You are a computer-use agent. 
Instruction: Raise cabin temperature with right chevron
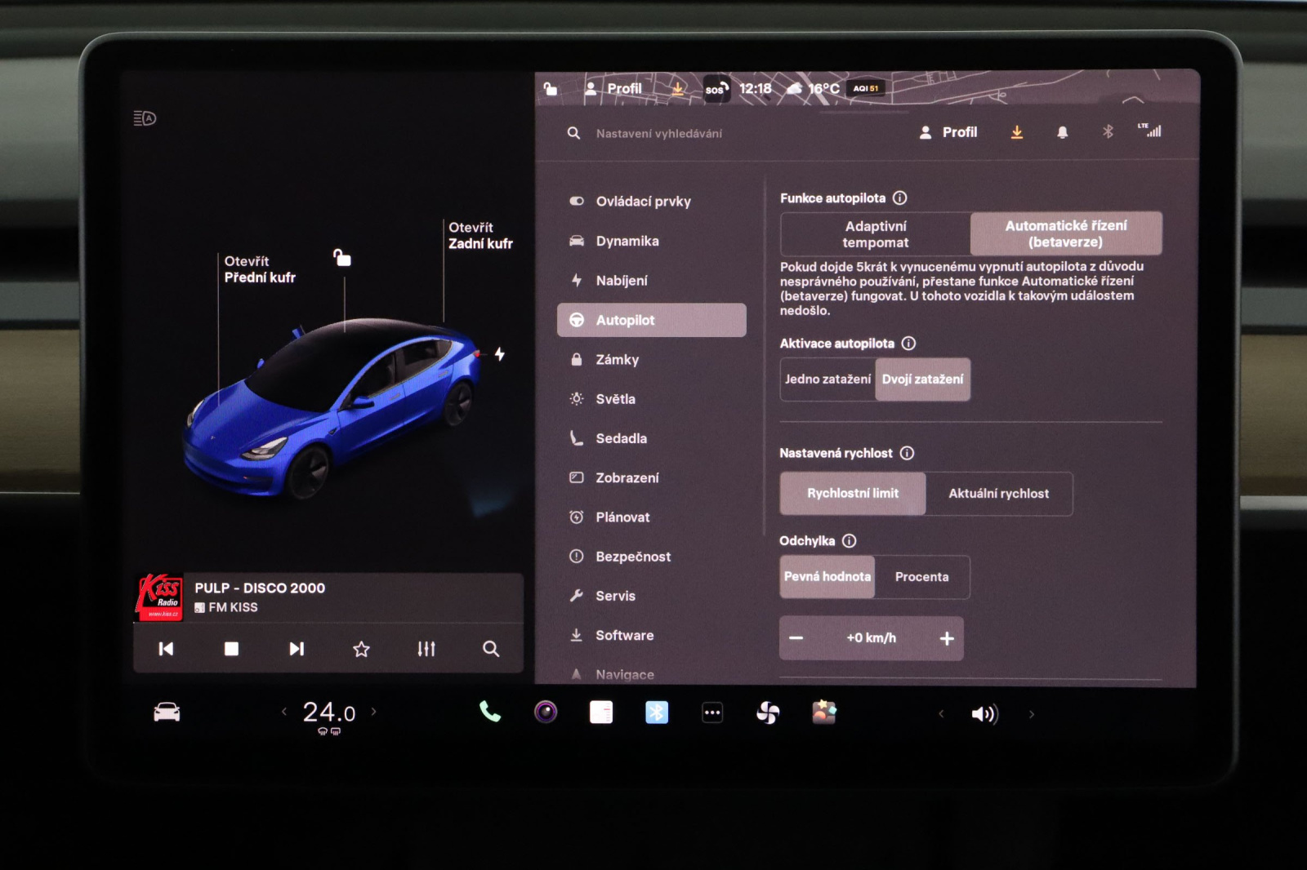tap(374, 712)
